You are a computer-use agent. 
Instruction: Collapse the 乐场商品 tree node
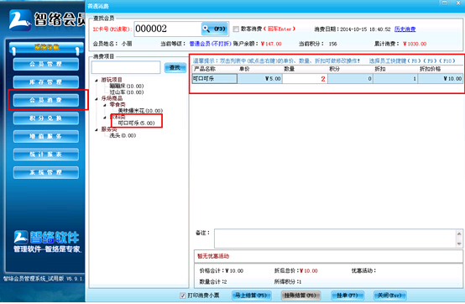point(97,99)
